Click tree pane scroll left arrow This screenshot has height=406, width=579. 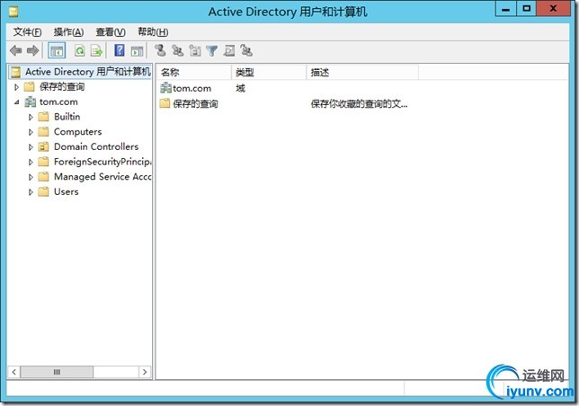(14, 372)
